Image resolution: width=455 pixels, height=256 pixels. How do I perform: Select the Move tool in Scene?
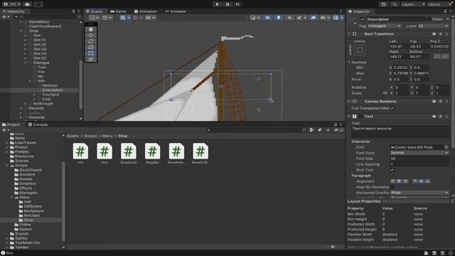[x=91, y=35]
